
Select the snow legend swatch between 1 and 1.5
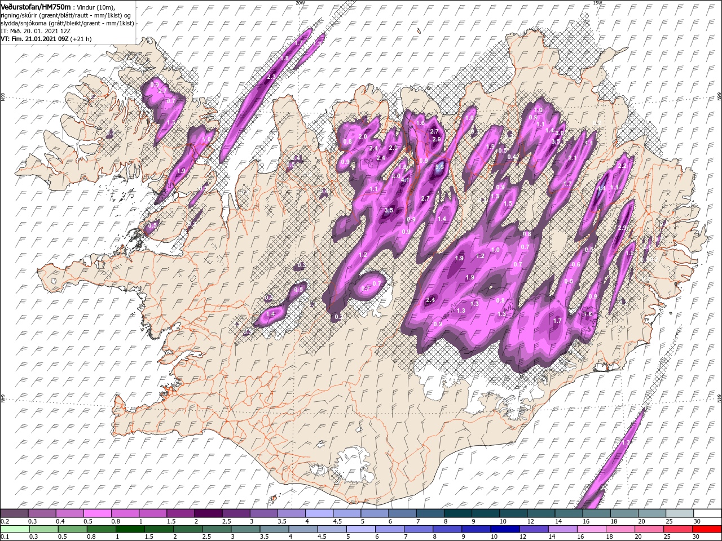153,513
